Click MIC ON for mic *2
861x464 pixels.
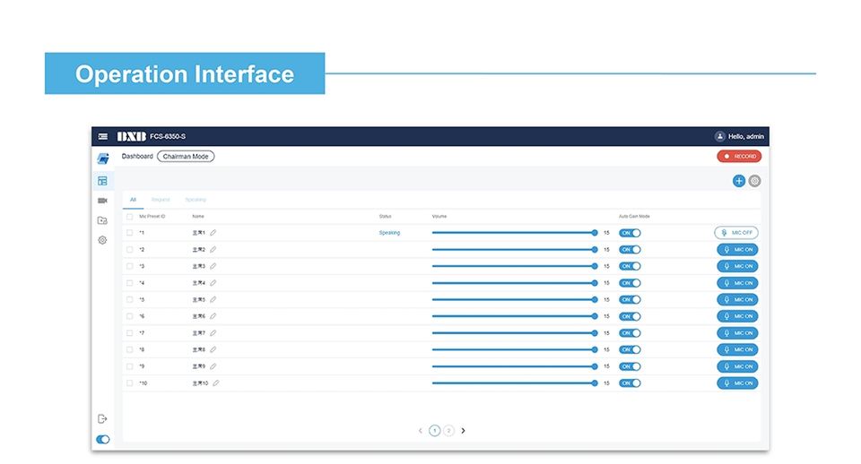click(737, 250)
